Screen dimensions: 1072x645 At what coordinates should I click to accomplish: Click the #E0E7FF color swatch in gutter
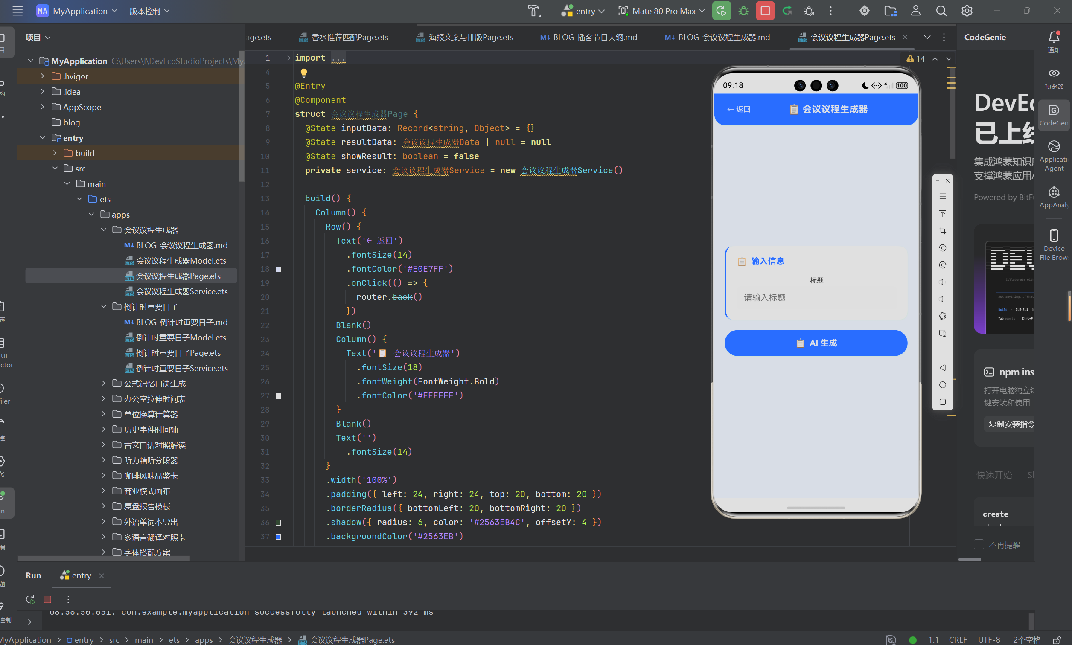[279, 269]
